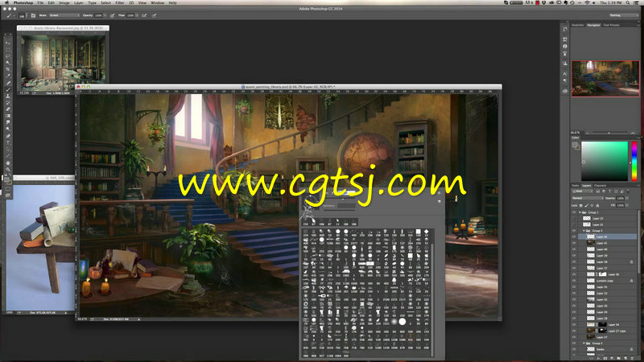Viewport: 644px width, 362px height.
Task: Select the Dodge tool
Action: point(8,130)
